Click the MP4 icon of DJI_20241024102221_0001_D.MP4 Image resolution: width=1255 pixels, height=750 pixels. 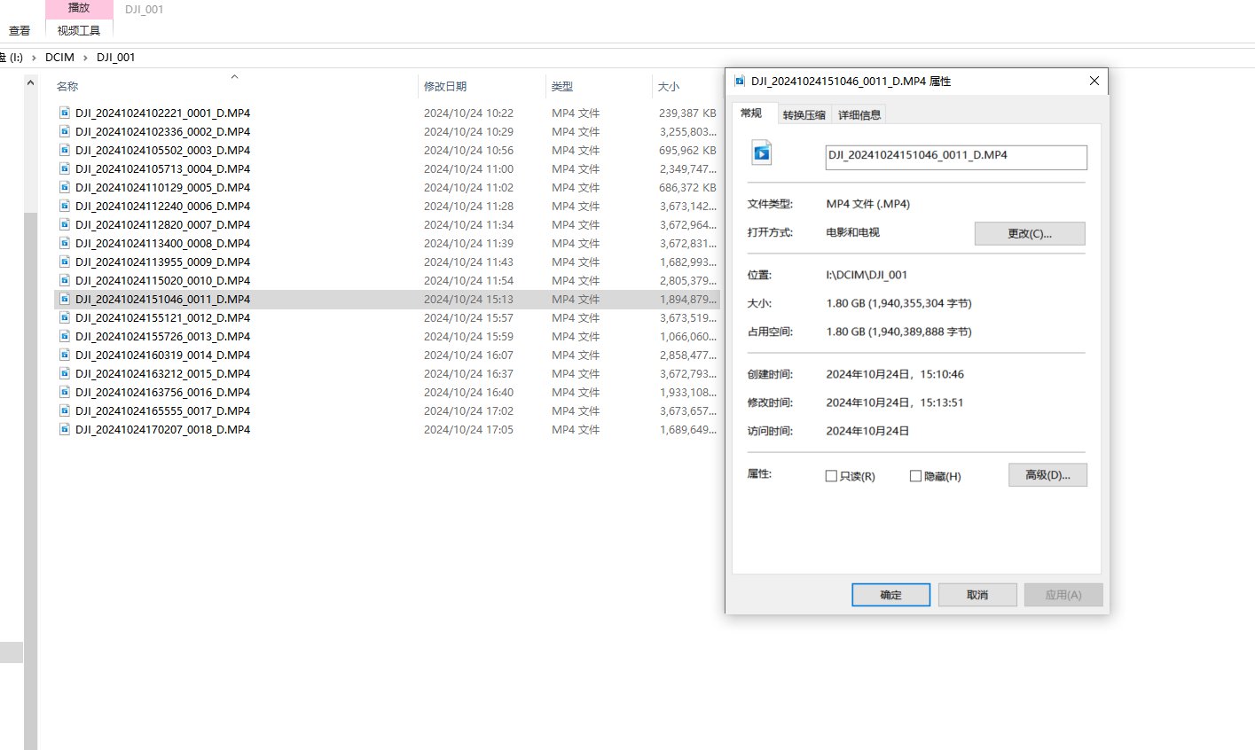click(x=65, y=113)
